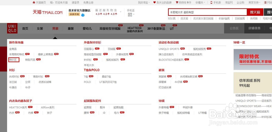
Task: Click 商务衬衫 link
Action: point(38,77)
